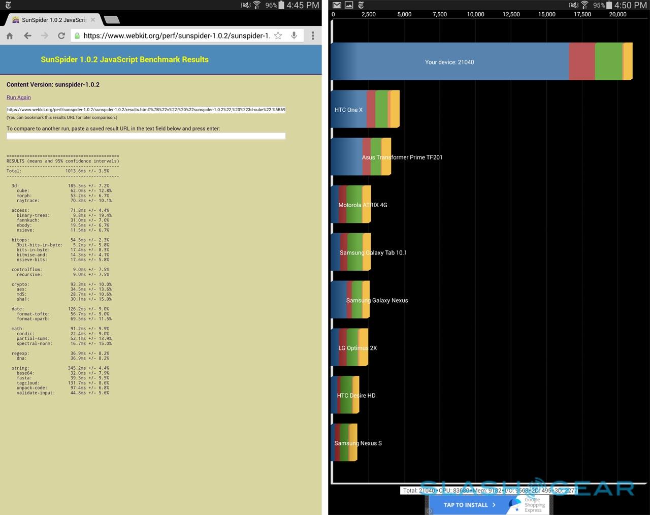The image size is (650, 515).
Task: Open Chrome's three-dot overflow menu
Action: [x=313, y=36]
